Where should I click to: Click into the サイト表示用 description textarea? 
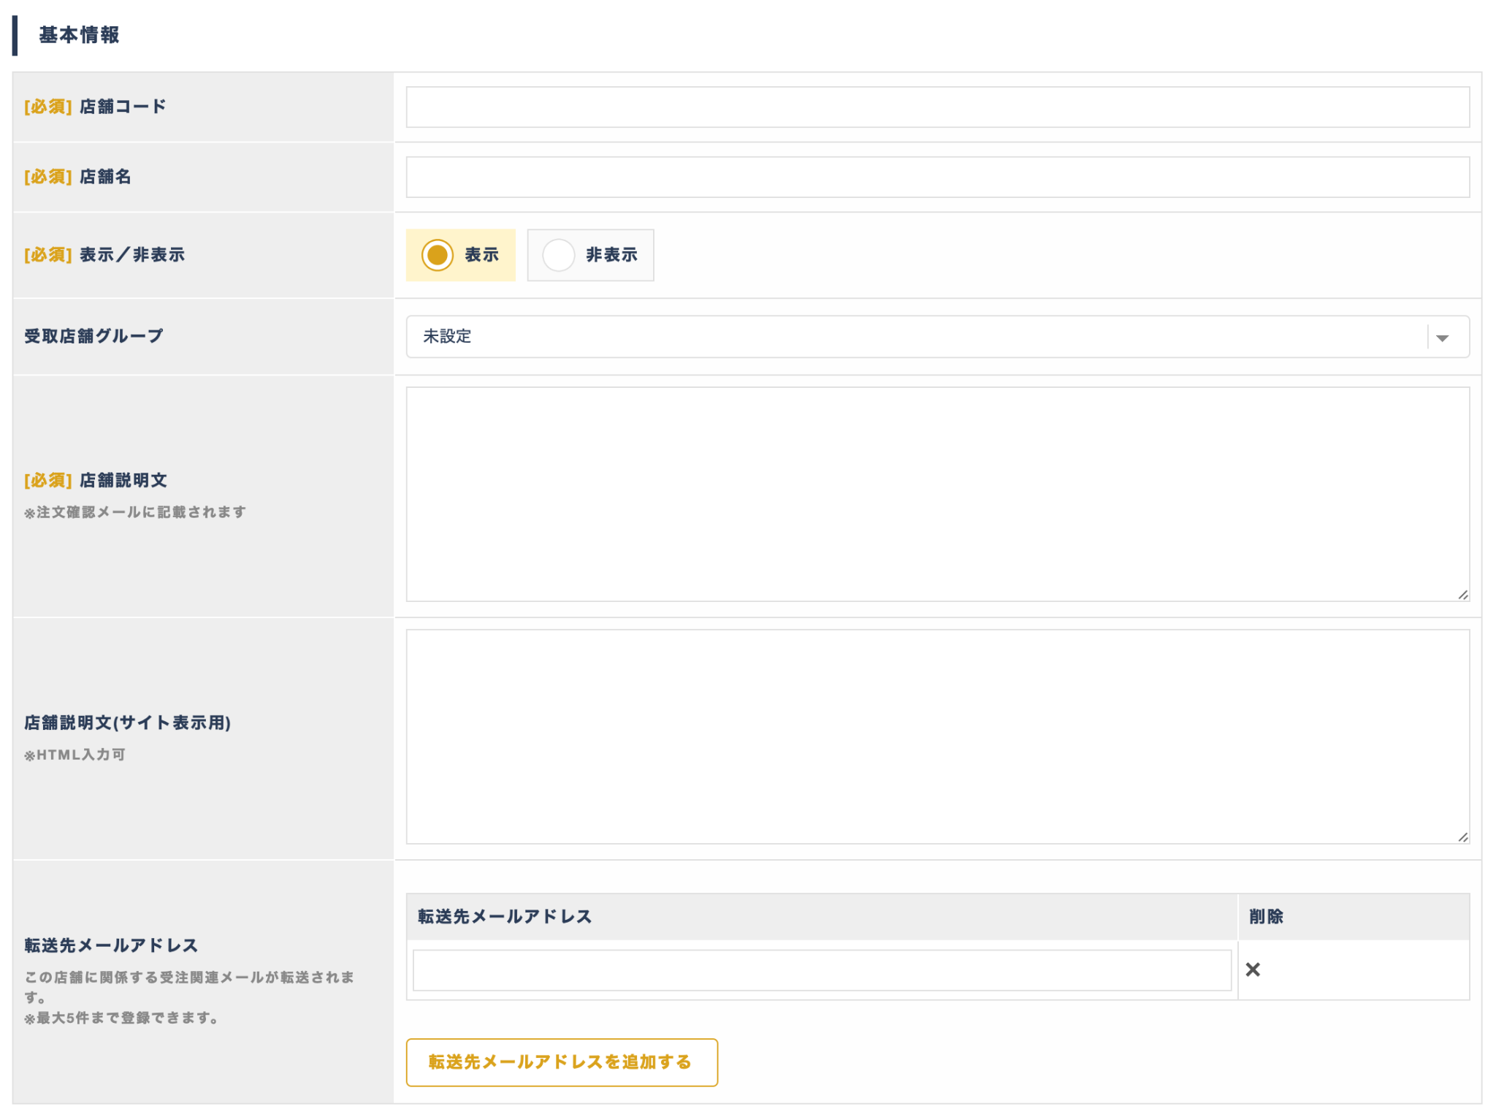(x=937, y=736)
